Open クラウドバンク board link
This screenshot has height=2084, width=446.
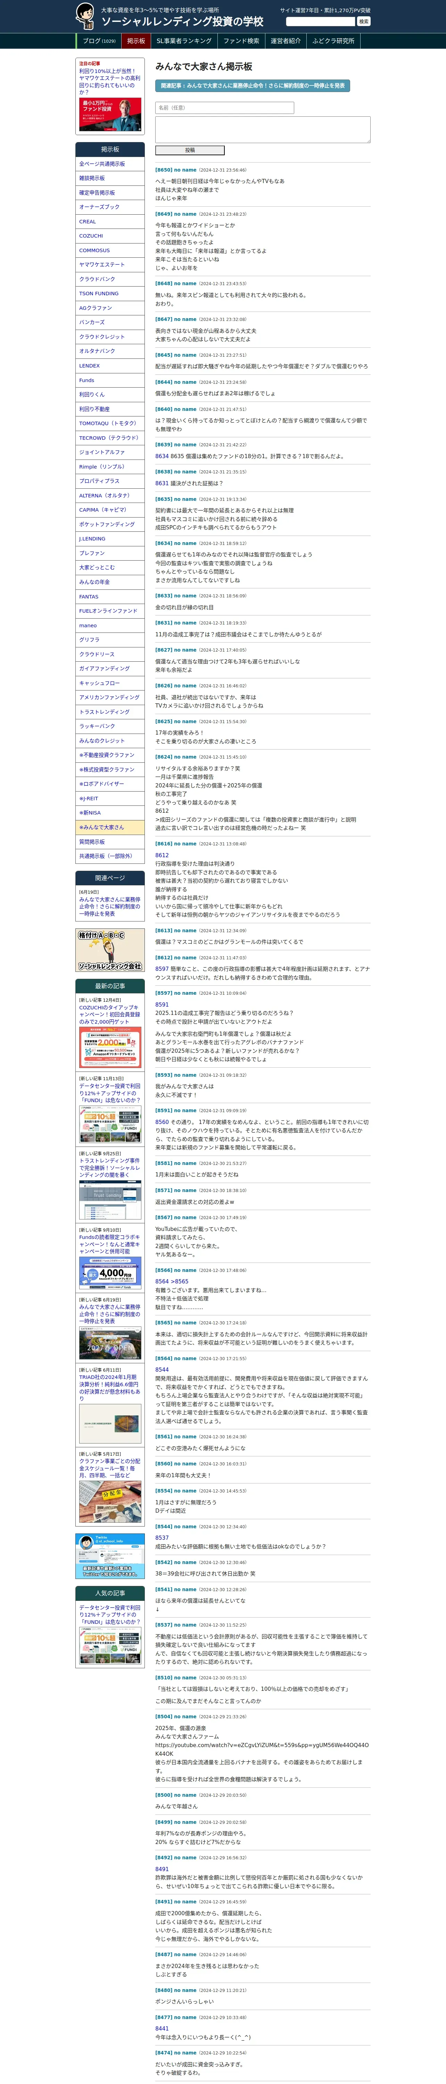(x=110, y=279)
